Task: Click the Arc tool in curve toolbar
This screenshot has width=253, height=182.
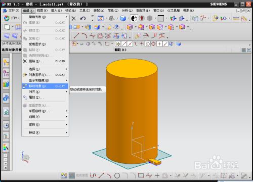Action: pos(85,35)
